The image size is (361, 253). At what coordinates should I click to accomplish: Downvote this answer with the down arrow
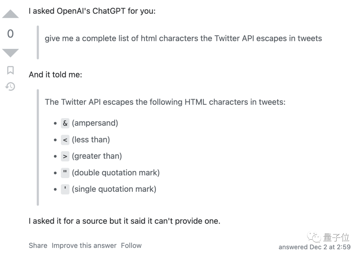[x=10, y=53]
